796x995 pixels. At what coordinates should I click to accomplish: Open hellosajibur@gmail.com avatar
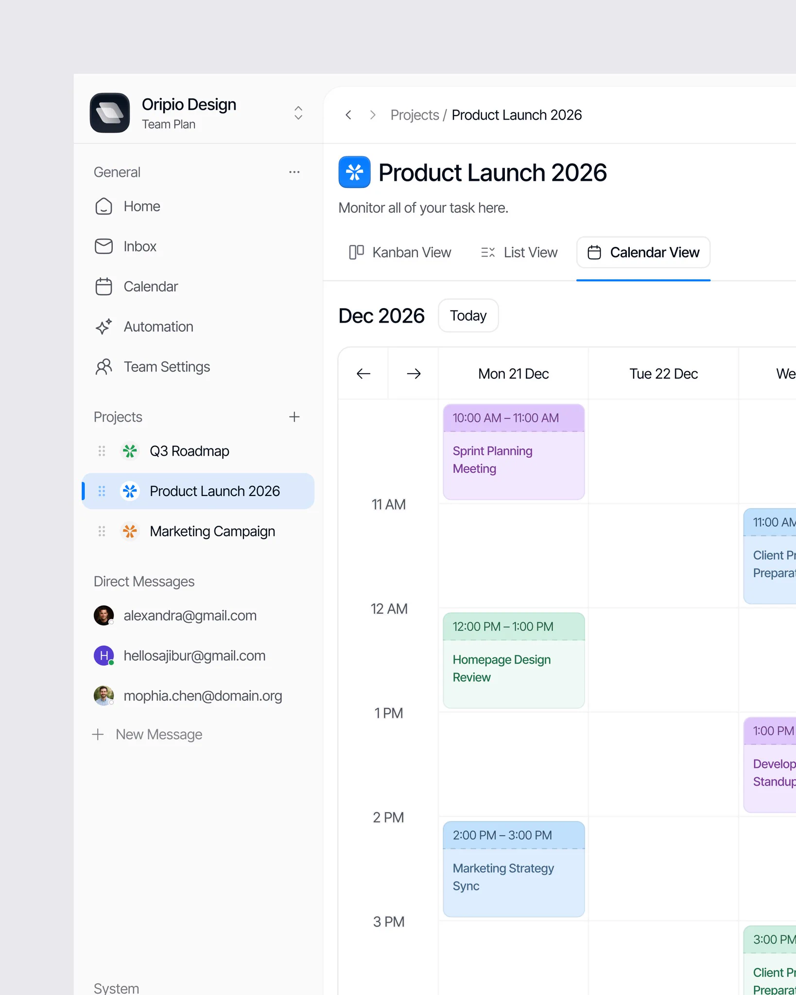click(104, 656)
